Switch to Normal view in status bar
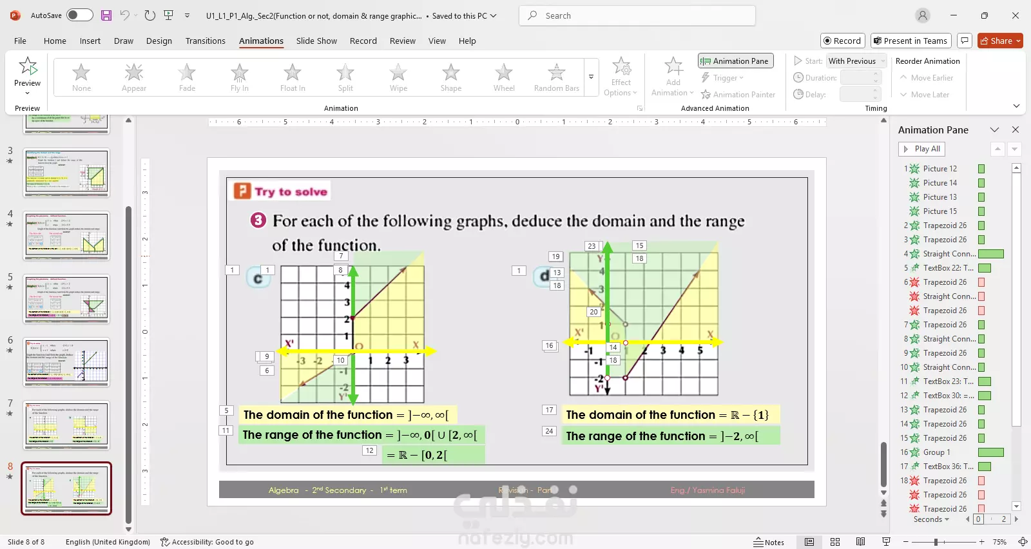This screenshot has width=1031, height=549. pyautogui.click(x=809, y=542)
